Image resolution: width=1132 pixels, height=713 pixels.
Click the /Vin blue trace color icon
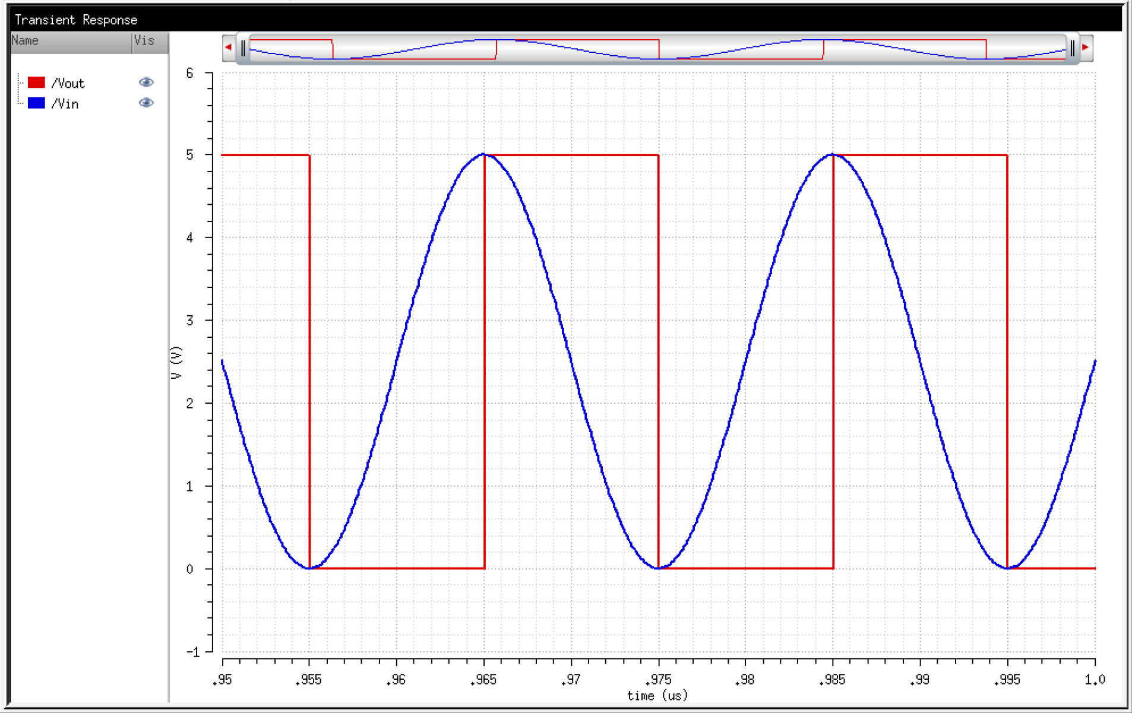pos(37,103)
